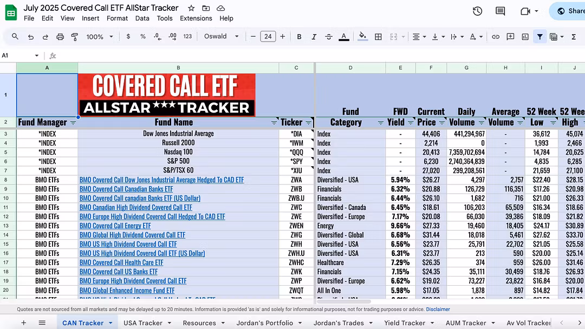The height and width of the screenshot is (329, 585).
Task: Select column D header
Action: point(350,68)
